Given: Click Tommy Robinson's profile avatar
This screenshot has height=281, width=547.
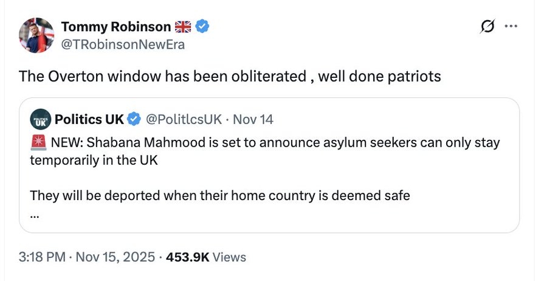Looking at the screenshot, I should 36,35.
